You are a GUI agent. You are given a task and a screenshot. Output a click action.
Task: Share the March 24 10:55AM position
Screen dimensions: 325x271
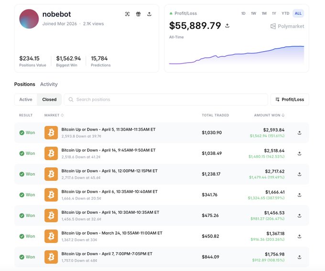pyautogui.click(x=299, y=237)
